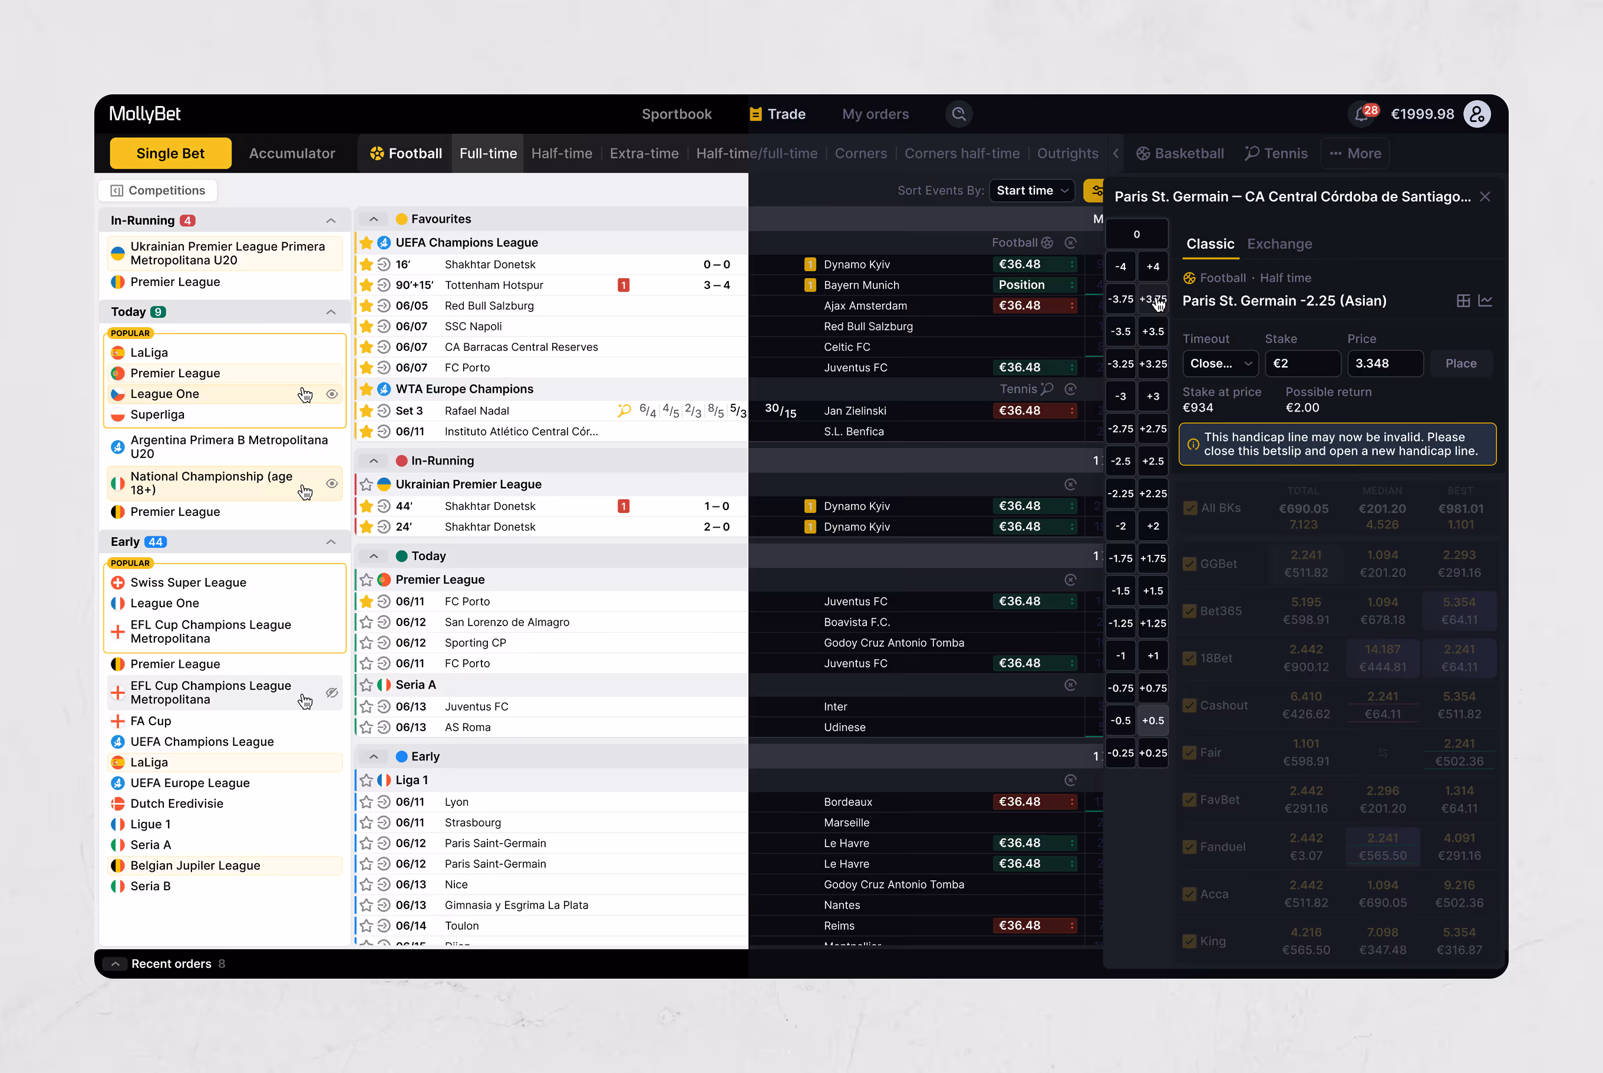The height and width of the screenshot is (1073, 1603).
Task: Toggle the eye icon on League One
Action: (332, 394)
